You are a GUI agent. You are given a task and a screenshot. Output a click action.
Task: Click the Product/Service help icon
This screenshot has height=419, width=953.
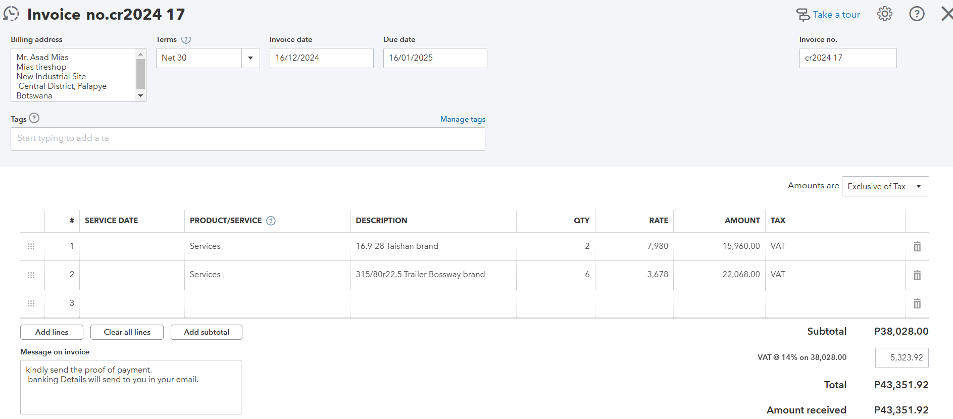click(271, 221)
